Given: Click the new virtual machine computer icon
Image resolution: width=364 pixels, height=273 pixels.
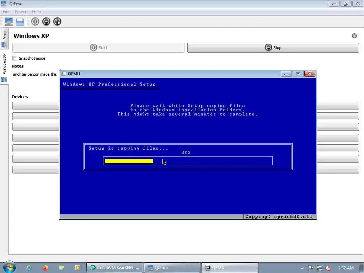Looking at the screenshot, I should tap(9, 22).
